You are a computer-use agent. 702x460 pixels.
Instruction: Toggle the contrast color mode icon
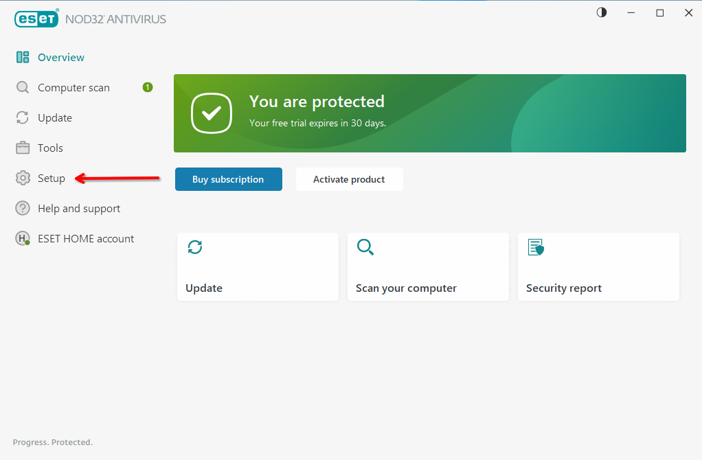coord(602,12)
